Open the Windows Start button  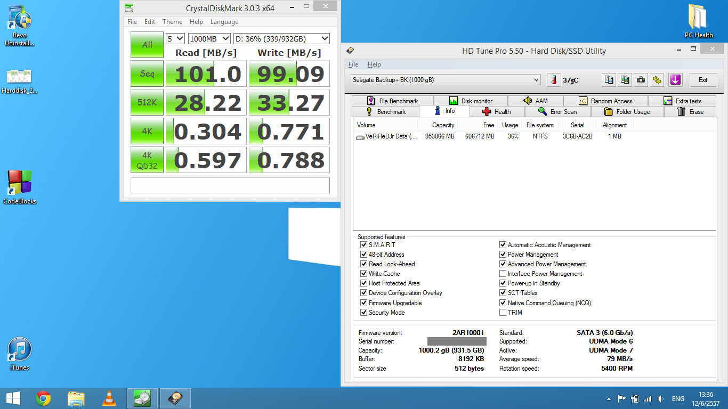(x=13, y=398)
